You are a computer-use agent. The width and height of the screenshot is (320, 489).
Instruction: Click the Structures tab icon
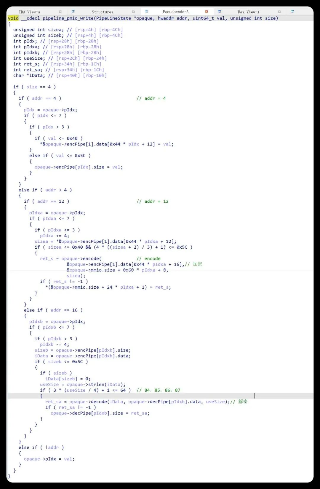(x=73, y=12)
